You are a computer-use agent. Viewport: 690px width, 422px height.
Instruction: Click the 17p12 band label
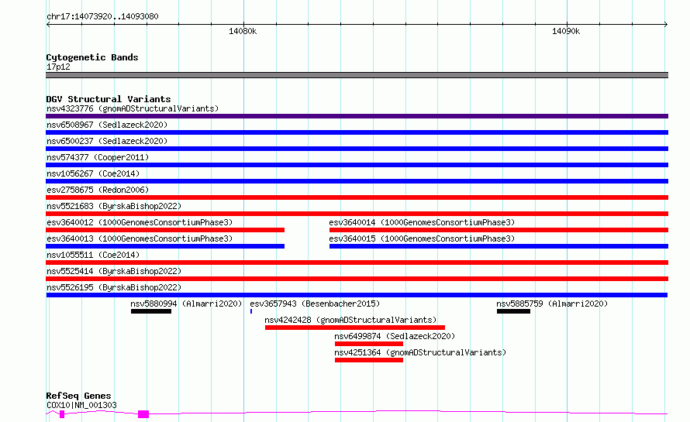tap(58, 67)
